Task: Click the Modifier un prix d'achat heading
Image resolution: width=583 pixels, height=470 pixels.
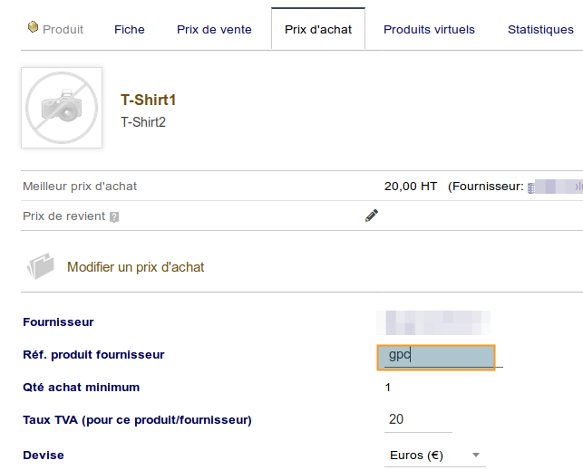Action: tap(136, 267)
